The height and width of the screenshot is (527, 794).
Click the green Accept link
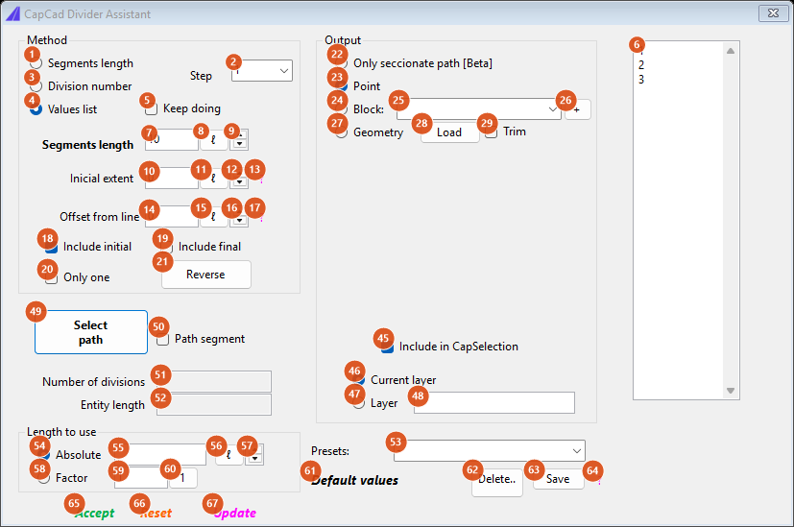click(95, 513)
